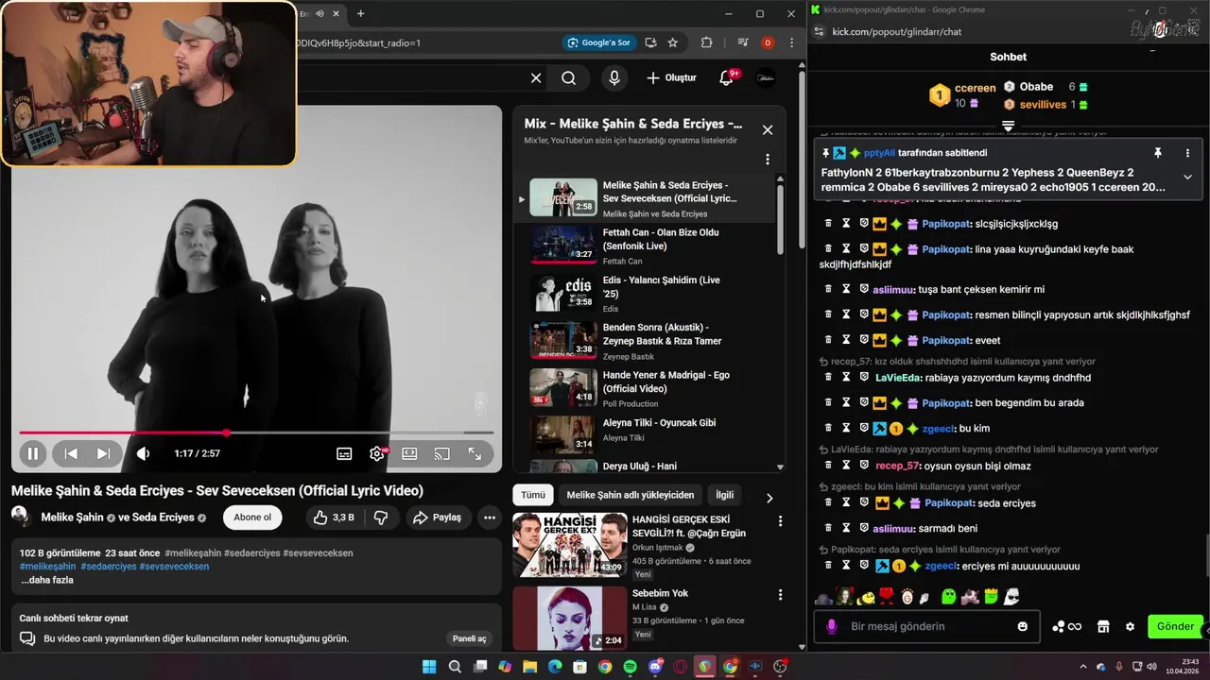The image size is (1210, 680).
Task: Select Melike Şahin adlı yükleyiciden chip
Action: pyautogui.click(x=631, y=495)
